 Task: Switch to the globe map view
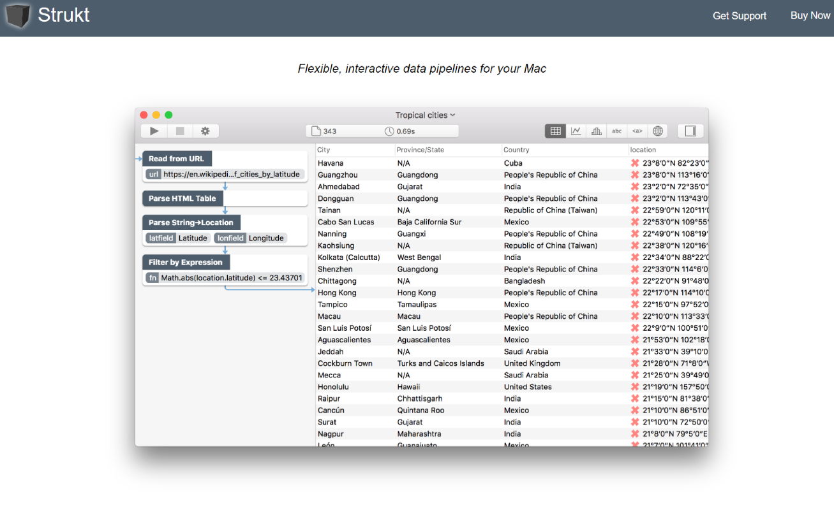pos(658,131)
